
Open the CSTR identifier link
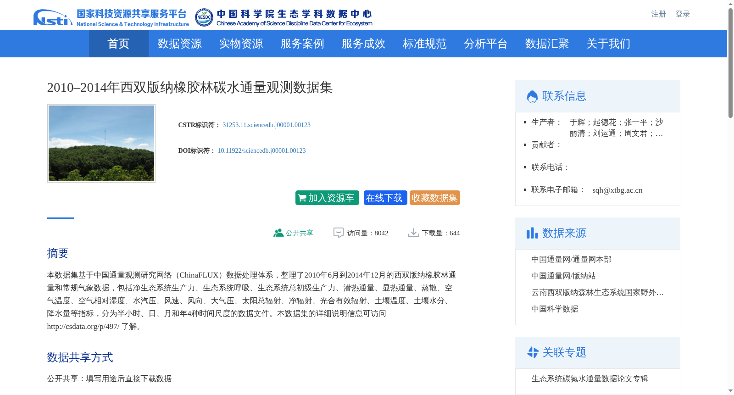point(267,125)
